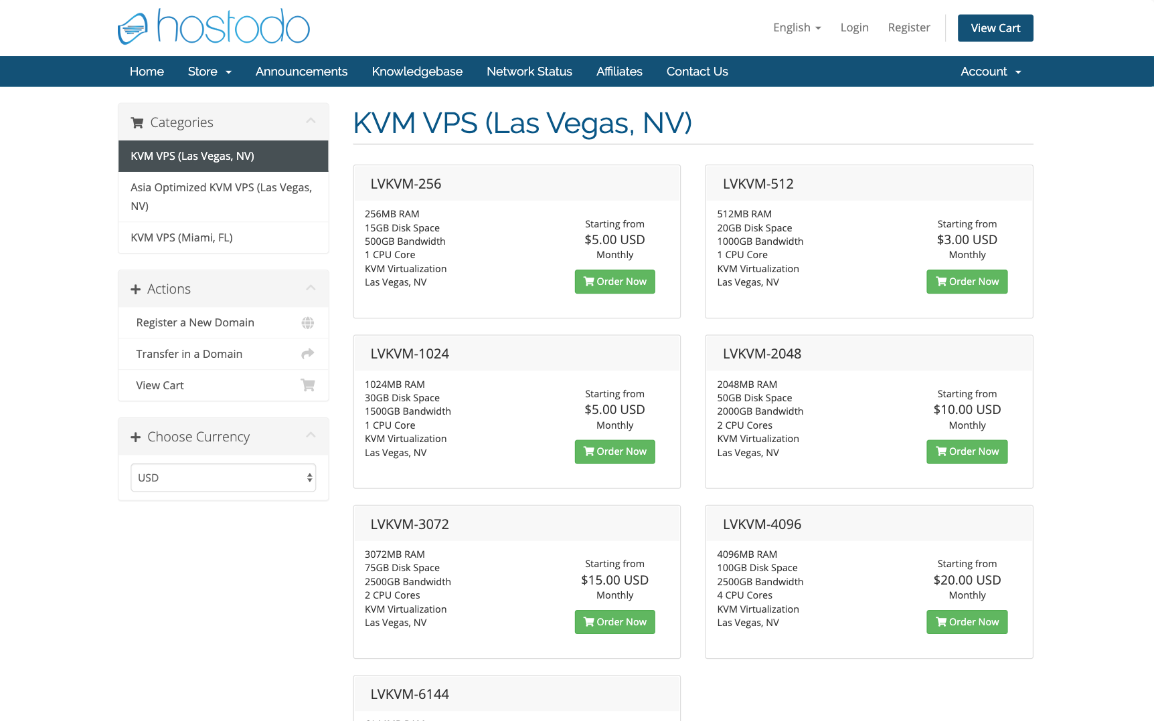
Task: Click the plus icon next to Actions
Action: coord(136,289)
